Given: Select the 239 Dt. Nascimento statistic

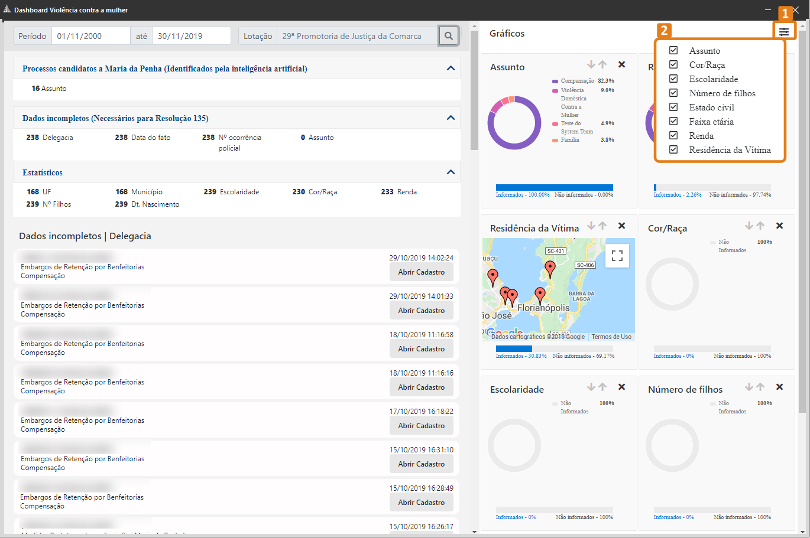Looking at the screenshot, I should tap(147, 204).
